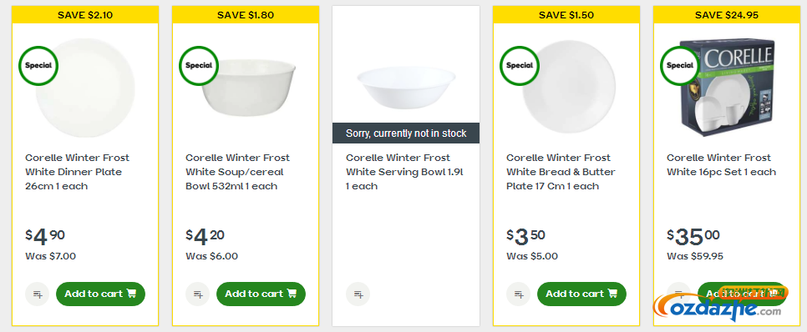Click the SAVE $24.95 banner
The width and height of the screenshot is (807, 332).
tap(727, 15)
